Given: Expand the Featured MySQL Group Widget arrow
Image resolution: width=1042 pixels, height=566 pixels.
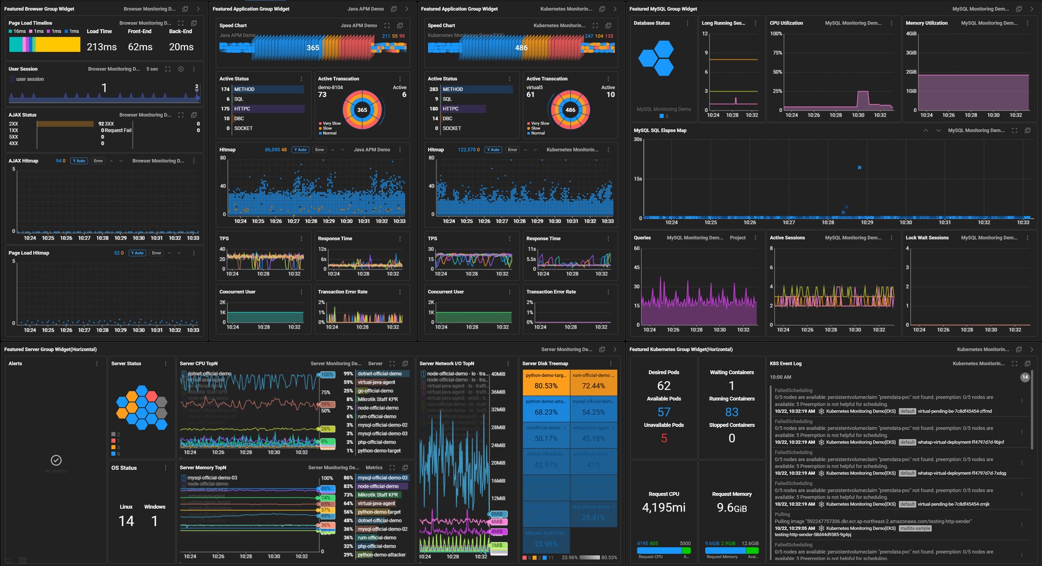Looking at the screenshot, I should 1032,9.
